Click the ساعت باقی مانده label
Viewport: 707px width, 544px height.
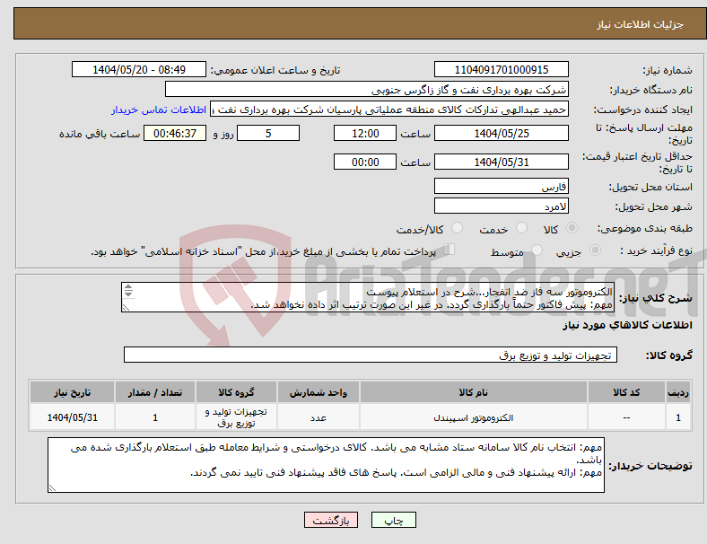click(100, 134)
